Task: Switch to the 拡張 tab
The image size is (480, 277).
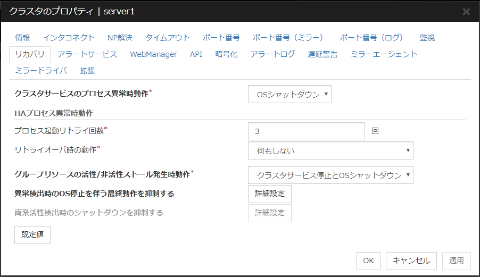Action: [87, 71]
